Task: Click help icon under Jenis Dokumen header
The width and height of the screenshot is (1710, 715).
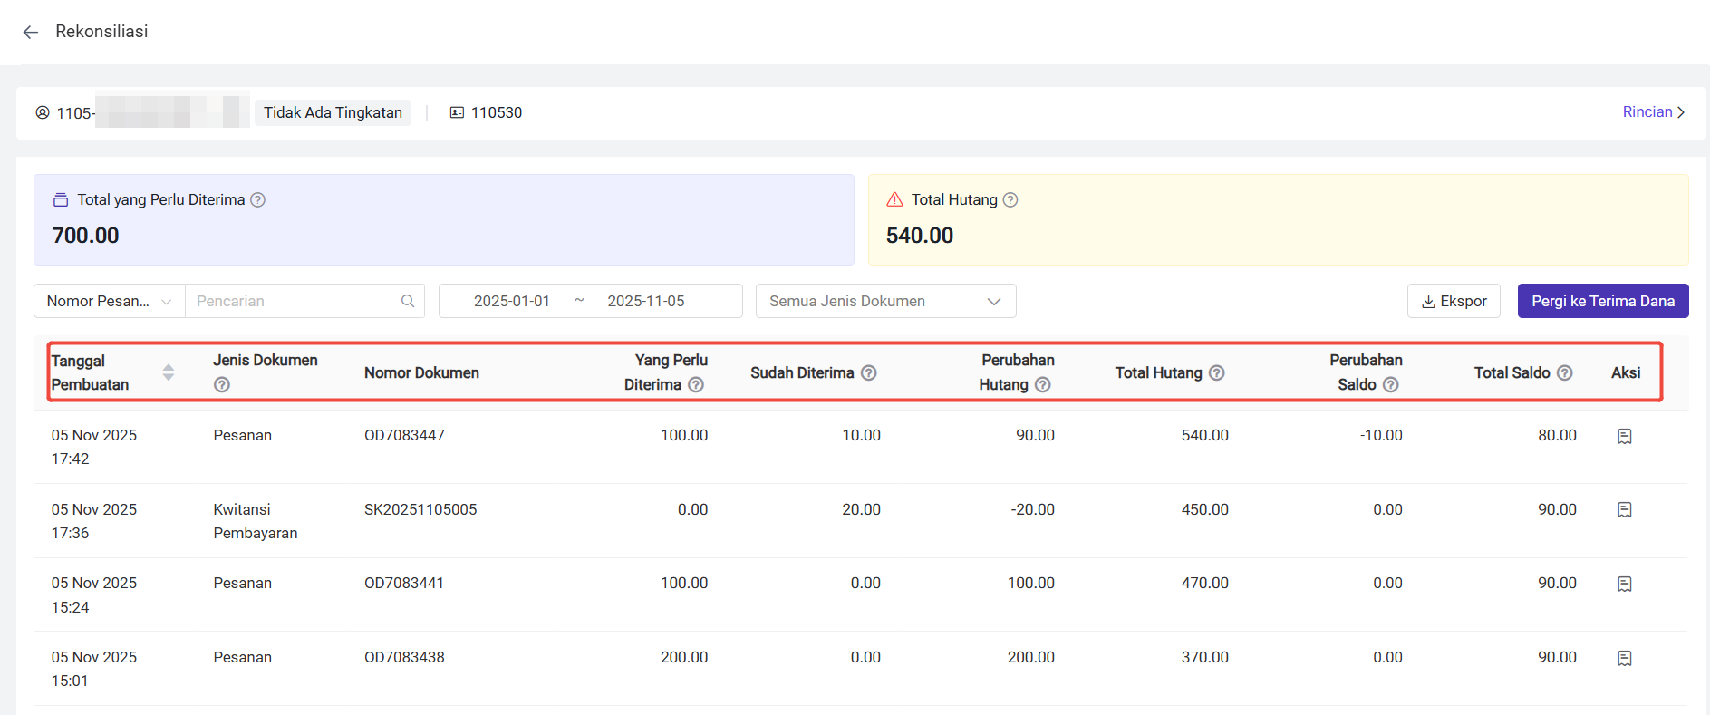Action: point(222,385)
